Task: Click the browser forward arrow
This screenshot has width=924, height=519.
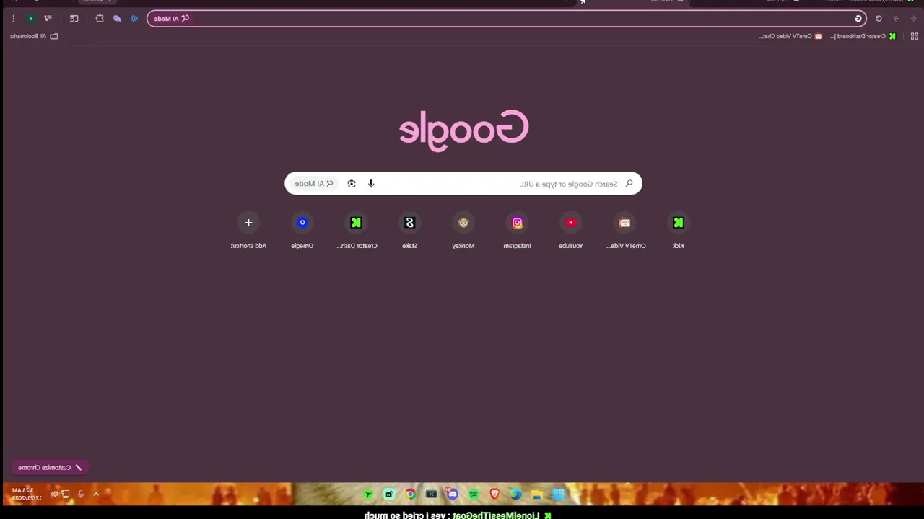Action: pyautogui.click(x=896, y=19)
